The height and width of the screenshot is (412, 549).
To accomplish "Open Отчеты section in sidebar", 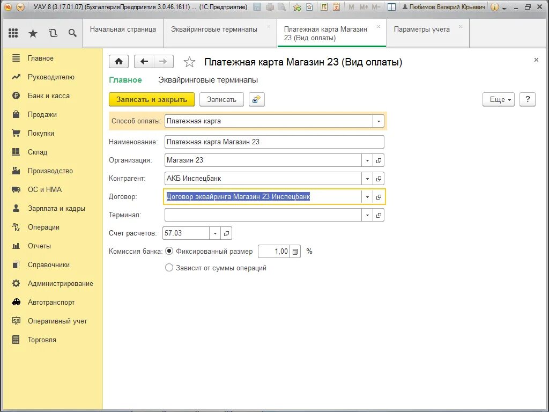I will pos(39,246).
